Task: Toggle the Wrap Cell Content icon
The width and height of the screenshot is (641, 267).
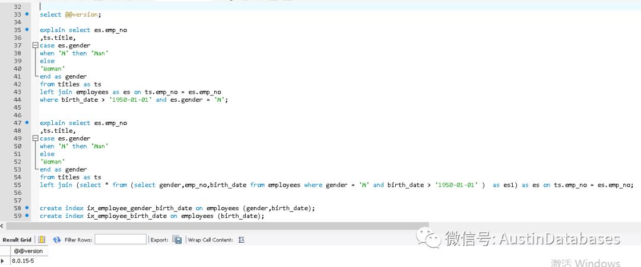Action: (241, 240)
